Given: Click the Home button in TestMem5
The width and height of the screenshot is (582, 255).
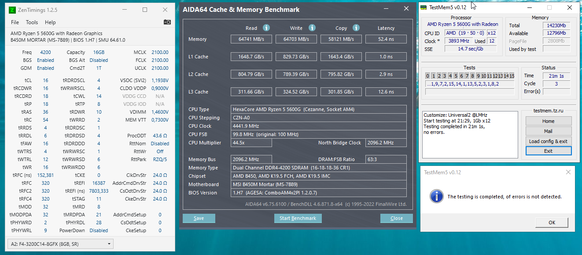Looking at the screenshot, I should coord(548,121).
